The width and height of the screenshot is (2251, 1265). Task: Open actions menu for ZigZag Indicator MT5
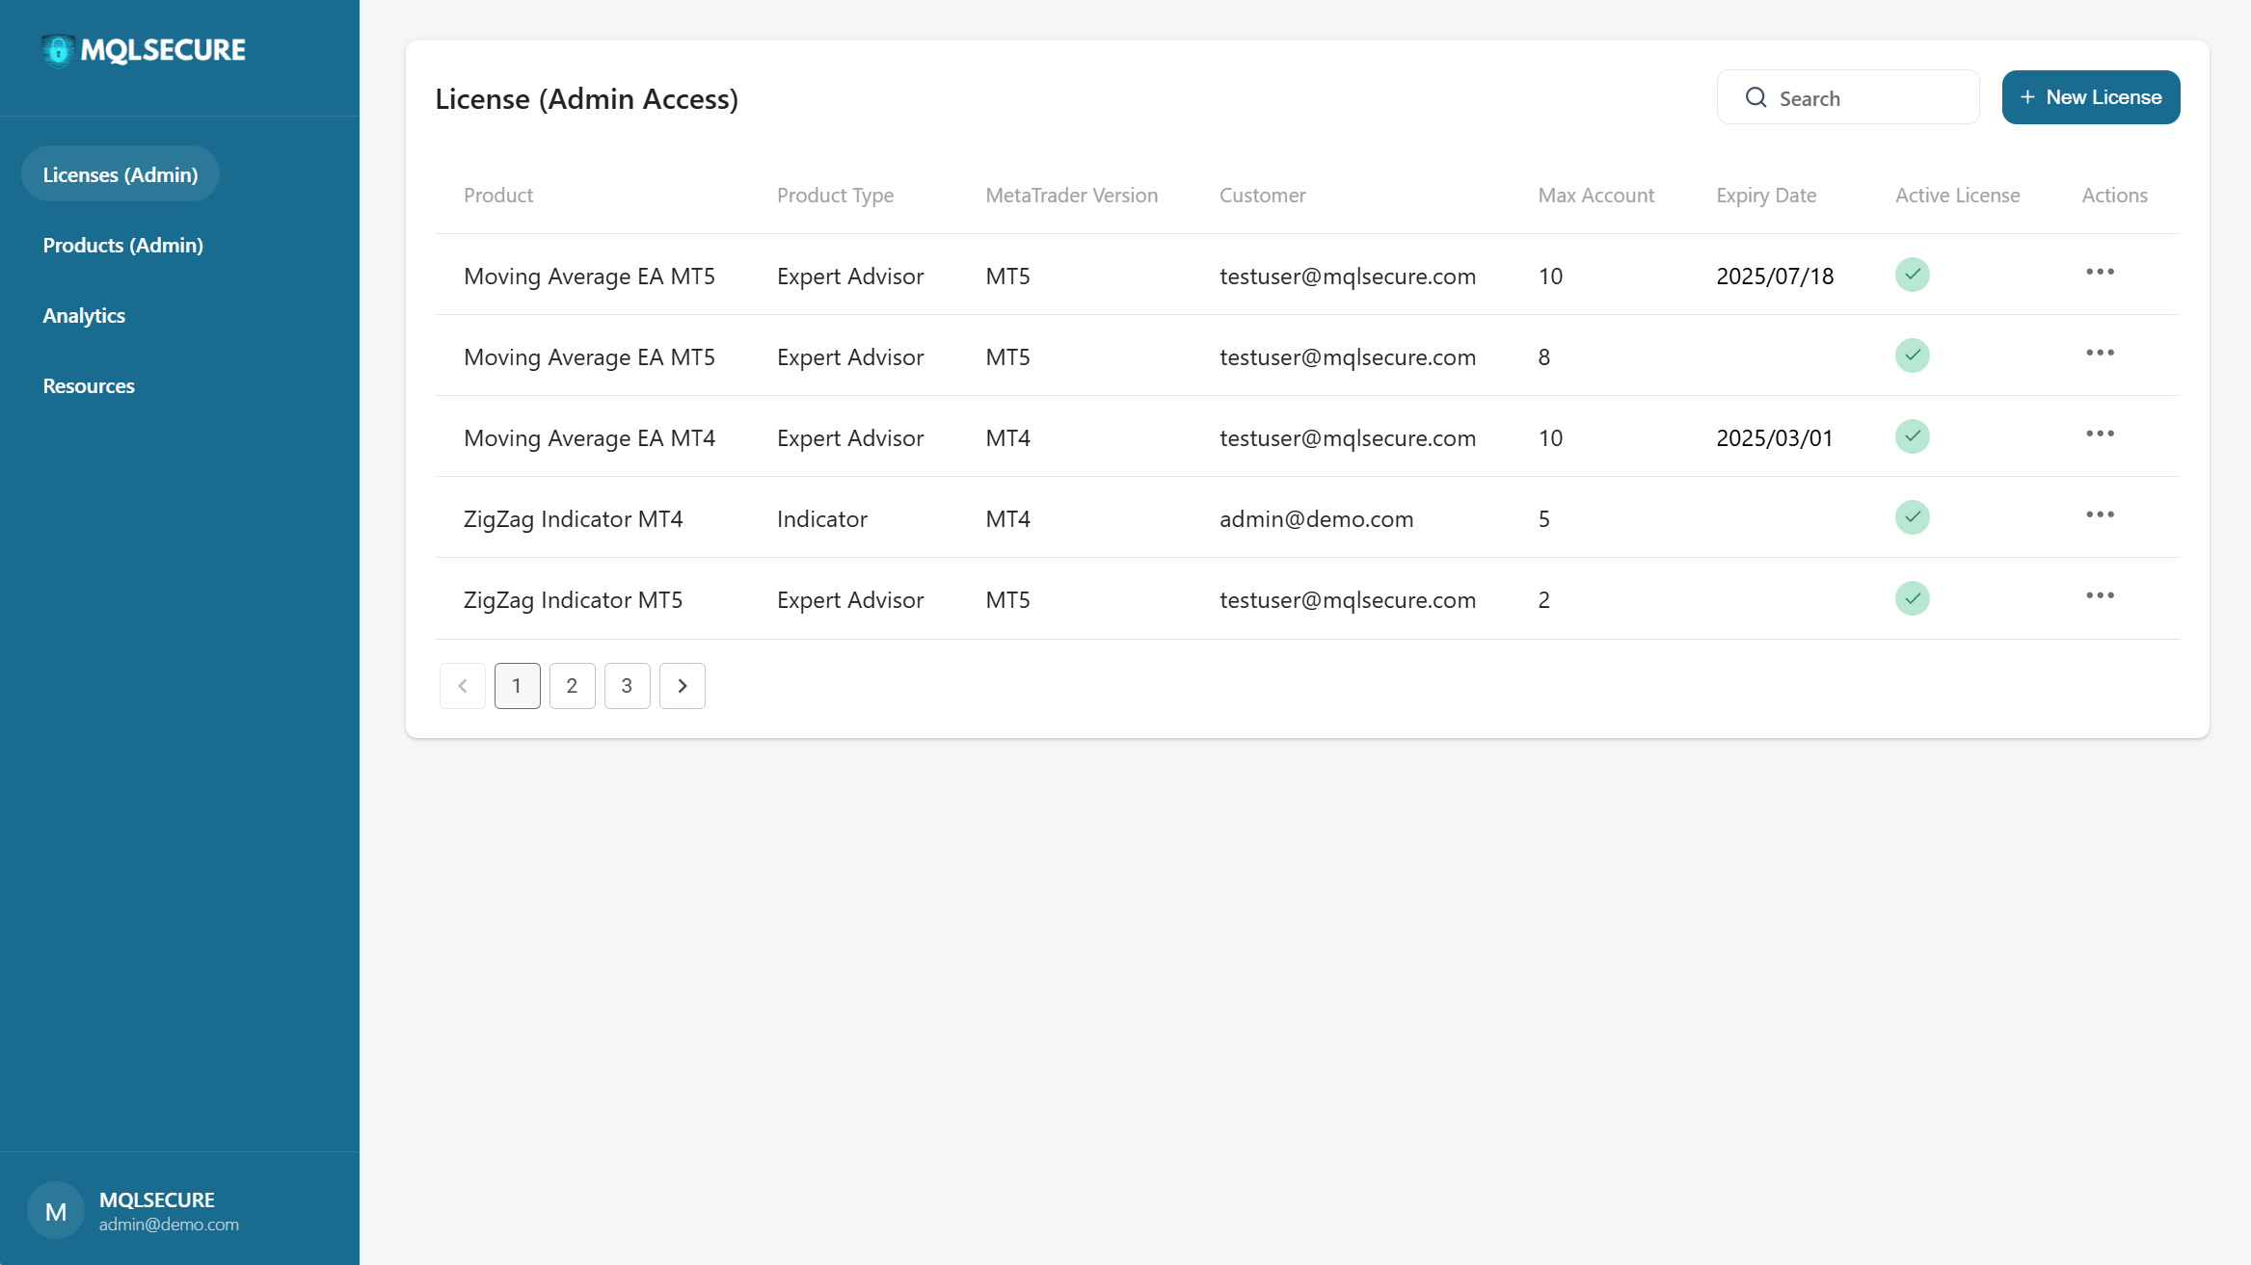[2100, 595]
